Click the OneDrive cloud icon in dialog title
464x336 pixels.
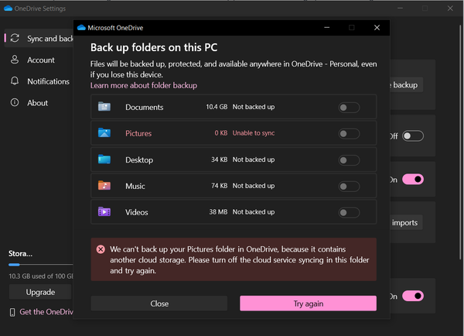[81, 28]
